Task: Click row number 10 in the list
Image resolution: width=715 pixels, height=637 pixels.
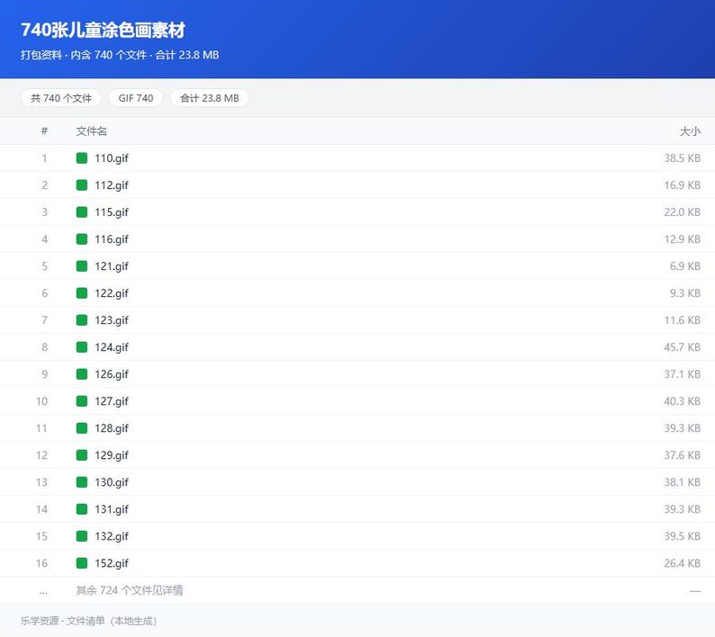Action: coord(41,401)
